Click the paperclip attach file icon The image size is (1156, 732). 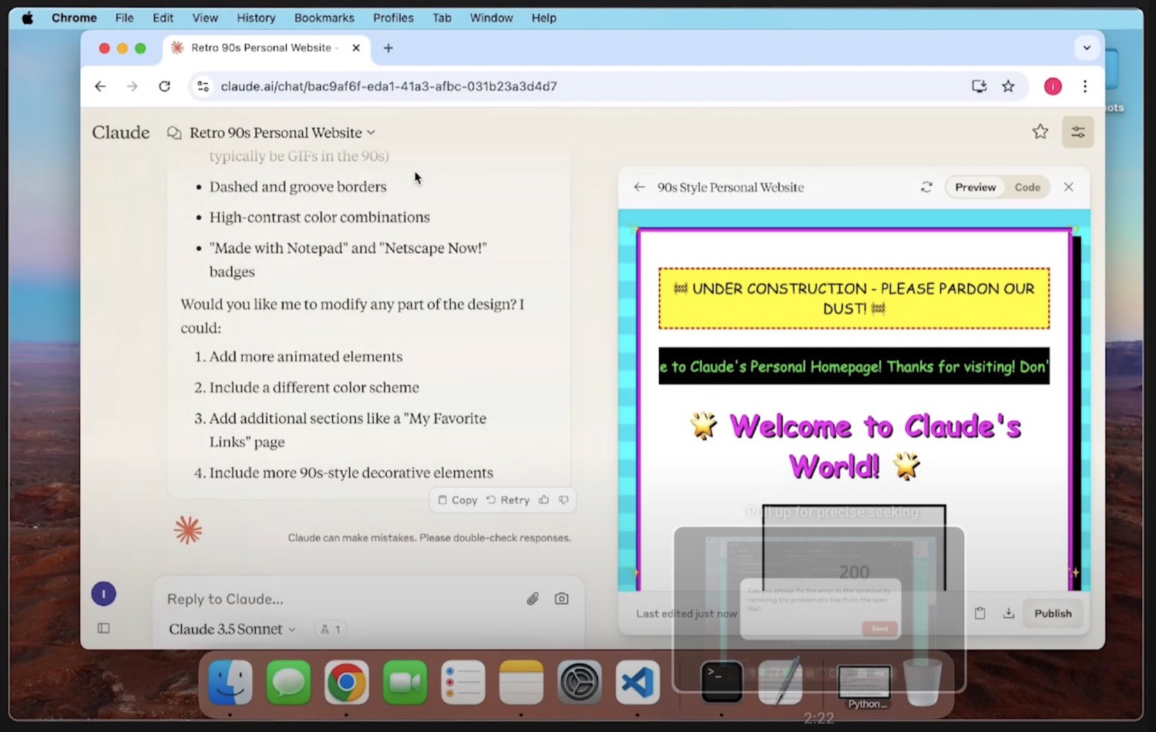point(533,599)
